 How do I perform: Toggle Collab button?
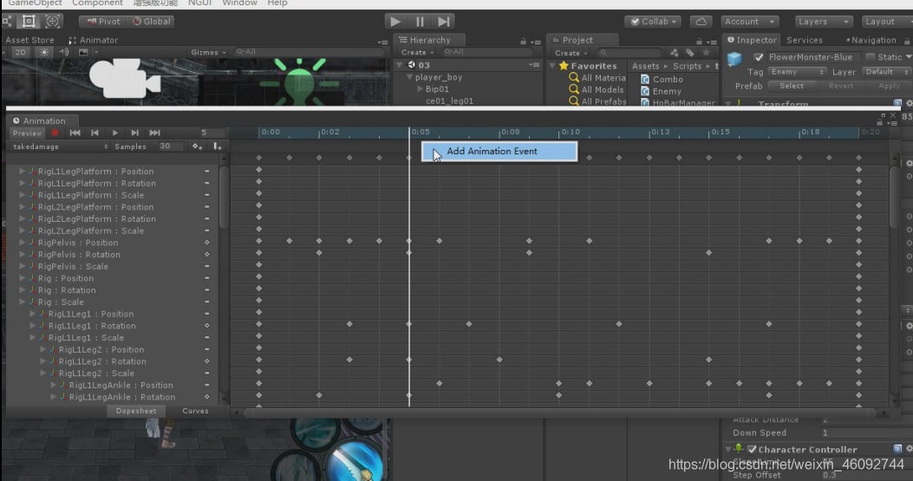(653, 22)
